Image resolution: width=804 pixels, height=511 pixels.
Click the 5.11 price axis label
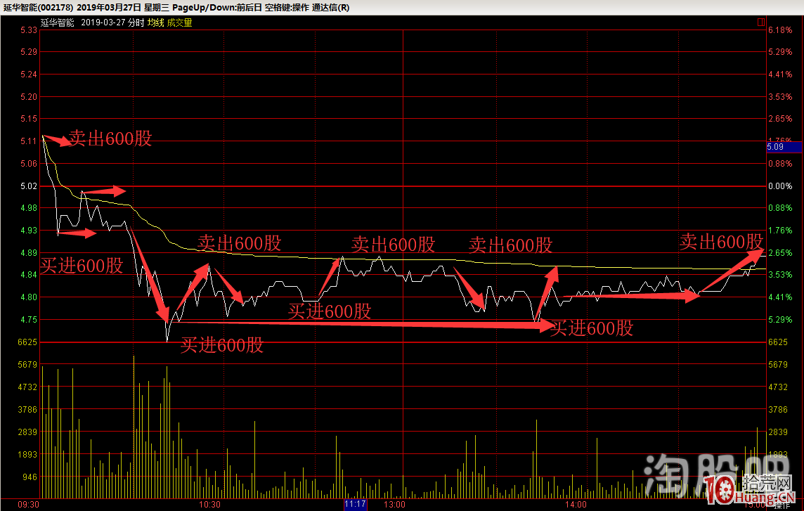(29, 141)
